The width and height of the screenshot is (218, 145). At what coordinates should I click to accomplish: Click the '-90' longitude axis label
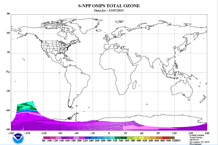pos(60,133)
